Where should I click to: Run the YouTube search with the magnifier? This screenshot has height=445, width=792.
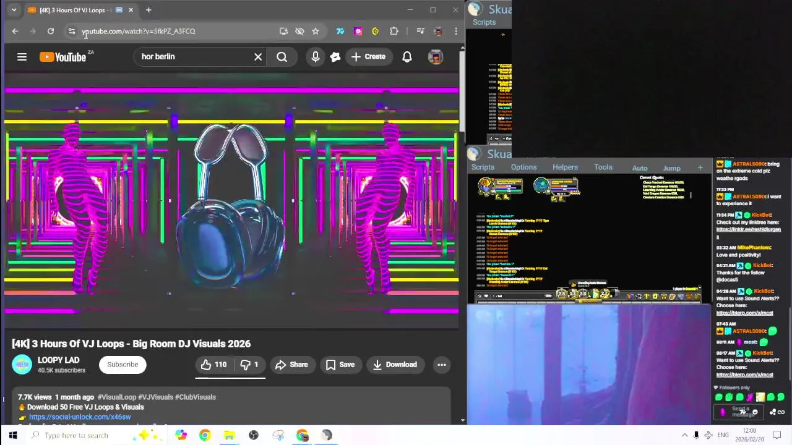click(282, 57)
